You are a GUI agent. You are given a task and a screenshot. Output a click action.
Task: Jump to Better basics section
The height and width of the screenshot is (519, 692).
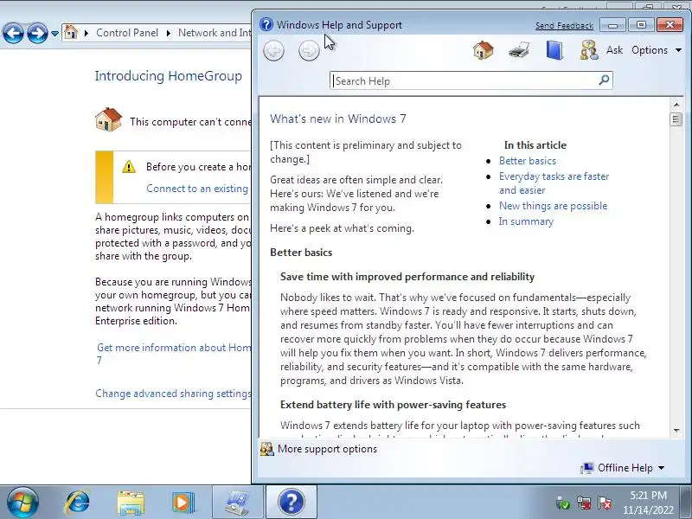(528, 161)
